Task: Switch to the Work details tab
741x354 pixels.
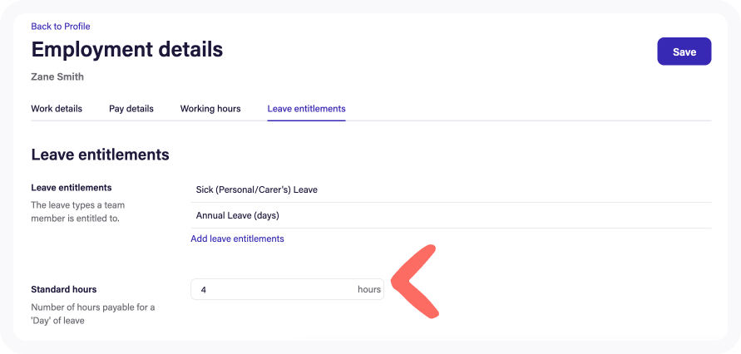Action: coord(57,109)
